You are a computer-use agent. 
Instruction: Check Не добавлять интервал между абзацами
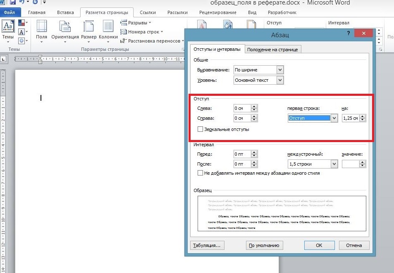[201, 173]
